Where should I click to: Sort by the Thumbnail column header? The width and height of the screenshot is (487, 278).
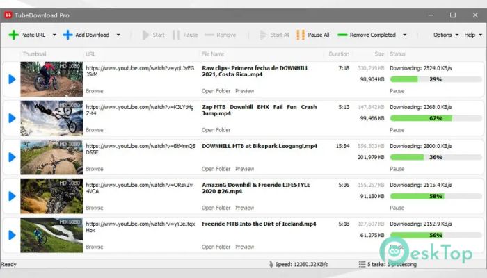tap(34, 54)
